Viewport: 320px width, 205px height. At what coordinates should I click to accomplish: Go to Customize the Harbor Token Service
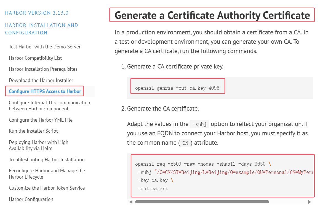tap(47, 188)
